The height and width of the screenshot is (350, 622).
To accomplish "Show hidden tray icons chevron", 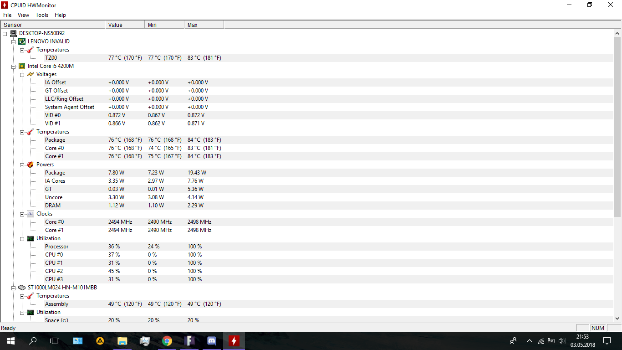I will click(x=529, y=341).
